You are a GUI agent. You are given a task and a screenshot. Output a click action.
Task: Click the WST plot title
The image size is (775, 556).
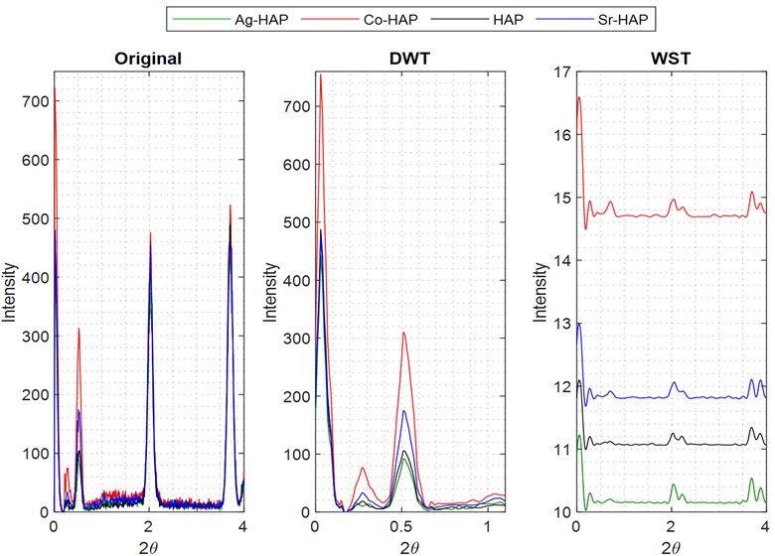(x=671, y=59)
